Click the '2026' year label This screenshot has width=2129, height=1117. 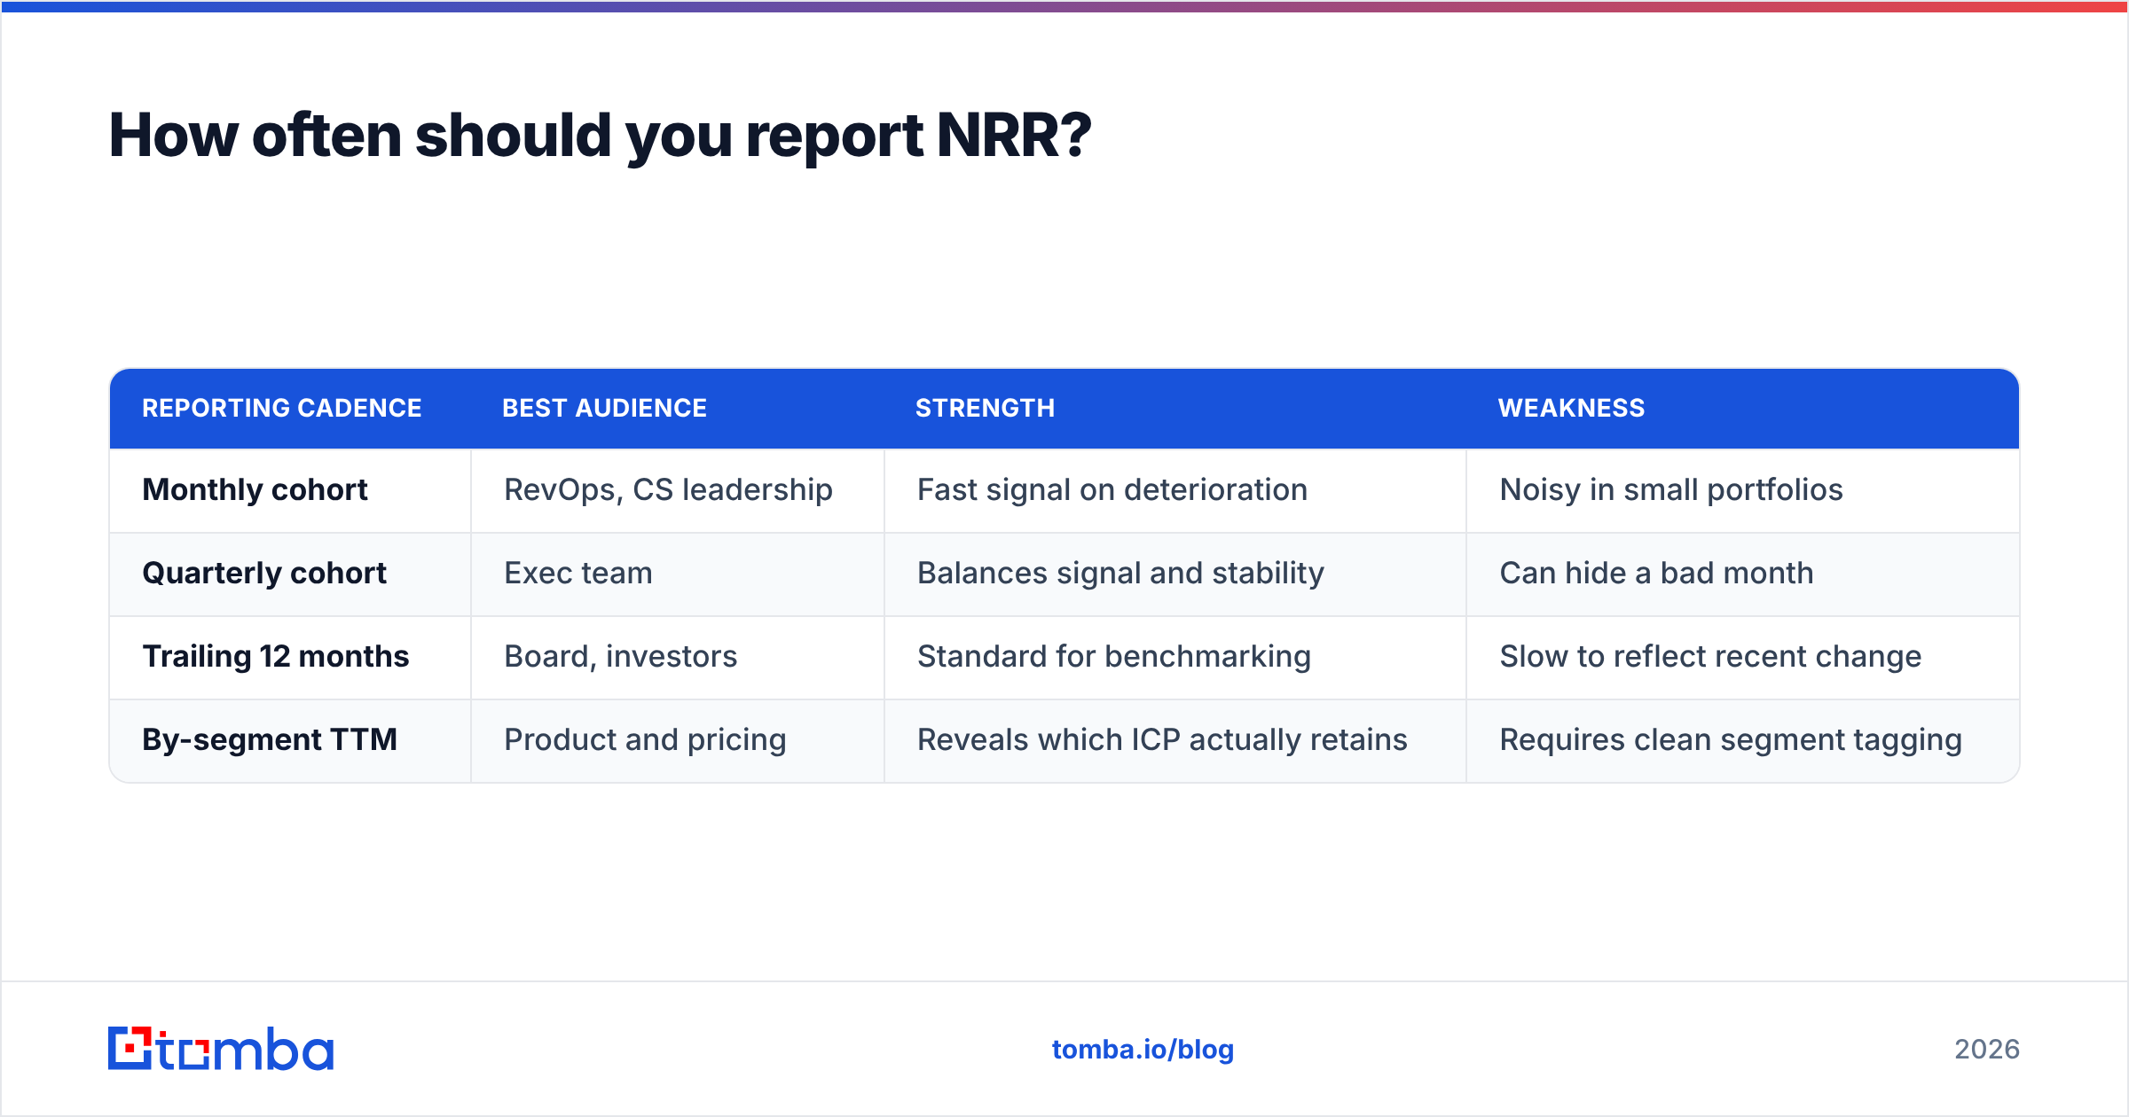(1987, 1050)
